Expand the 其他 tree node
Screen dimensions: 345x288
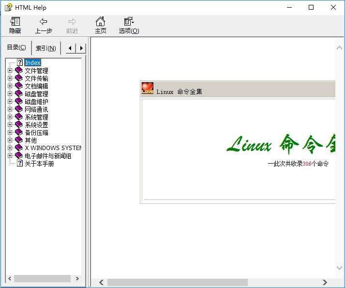tap(10, 140)
